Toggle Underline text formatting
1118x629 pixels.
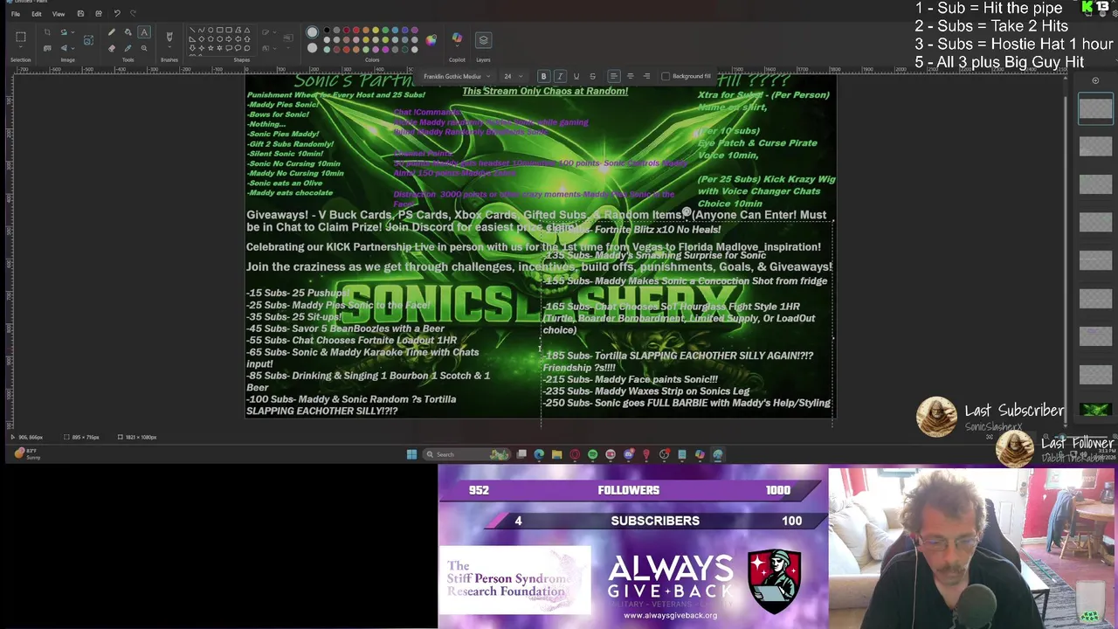point(576,76)
